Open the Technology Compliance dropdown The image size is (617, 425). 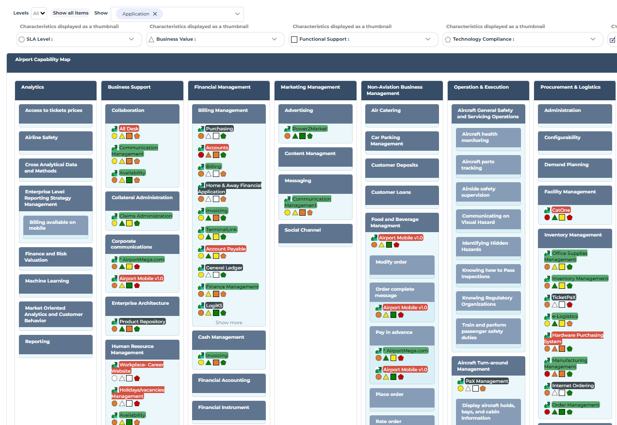point(593,39)
